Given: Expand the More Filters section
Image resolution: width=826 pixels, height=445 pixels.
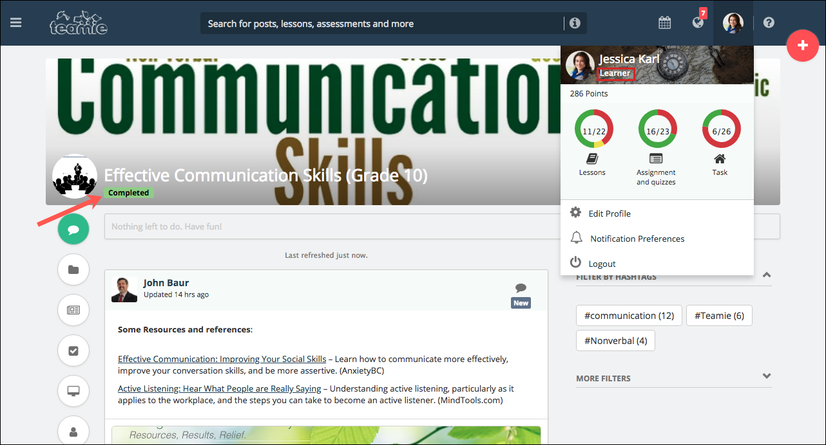Looking at the screenshot, I should (766, 376).
